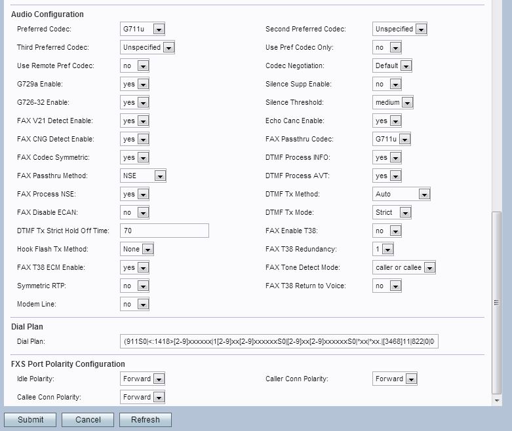Image resolution: width=512 pixels, height=431 pixels.
Task: Open the Hook Flash Tx Method dropdown
Action: 137,249
